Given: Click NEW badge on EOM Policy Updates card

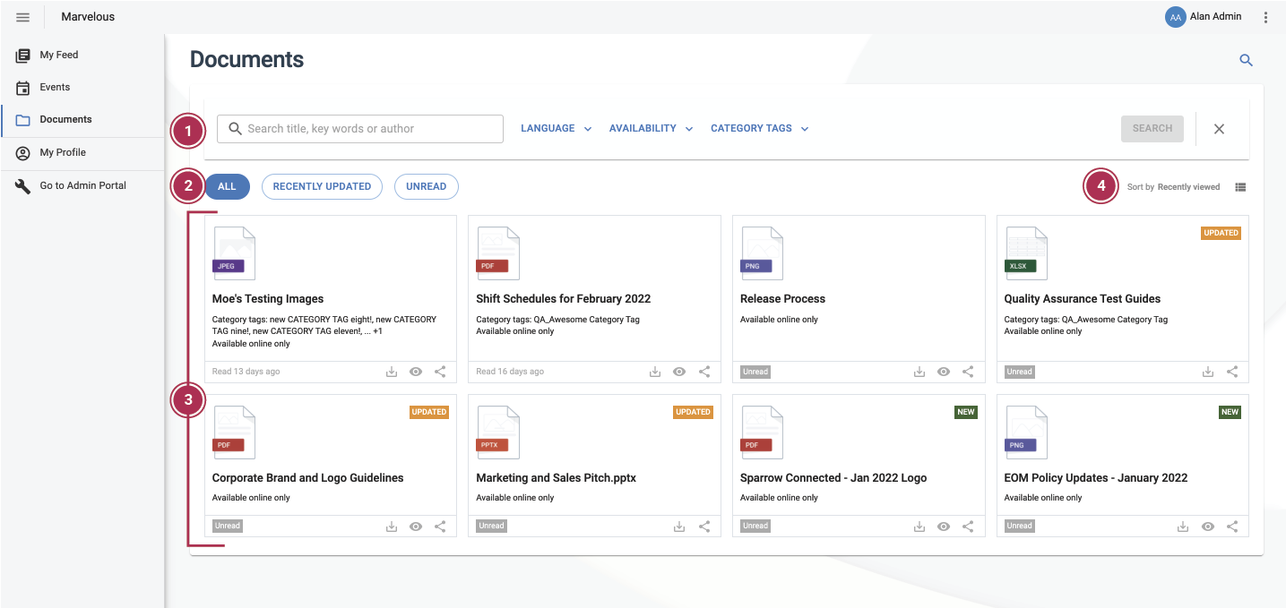Looking at the screenshot, I should 1230,412.
